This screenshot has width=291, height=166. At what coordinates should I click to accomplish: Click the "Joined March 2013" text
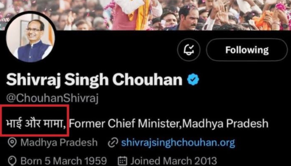[x=173, y=161]
